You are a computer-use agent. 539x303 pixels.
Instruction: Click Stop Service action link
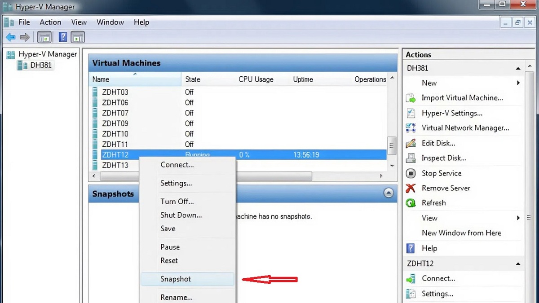coord(442,173)
